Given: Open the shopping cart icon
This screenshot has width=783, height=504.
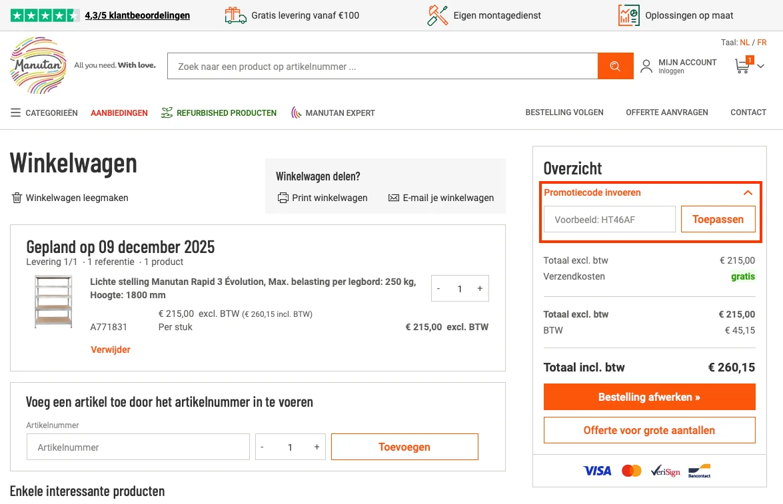Looking at the screenshot, I should 742,65.
